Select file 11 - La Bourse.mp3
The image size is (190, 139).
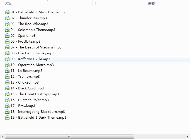[26, 71]
